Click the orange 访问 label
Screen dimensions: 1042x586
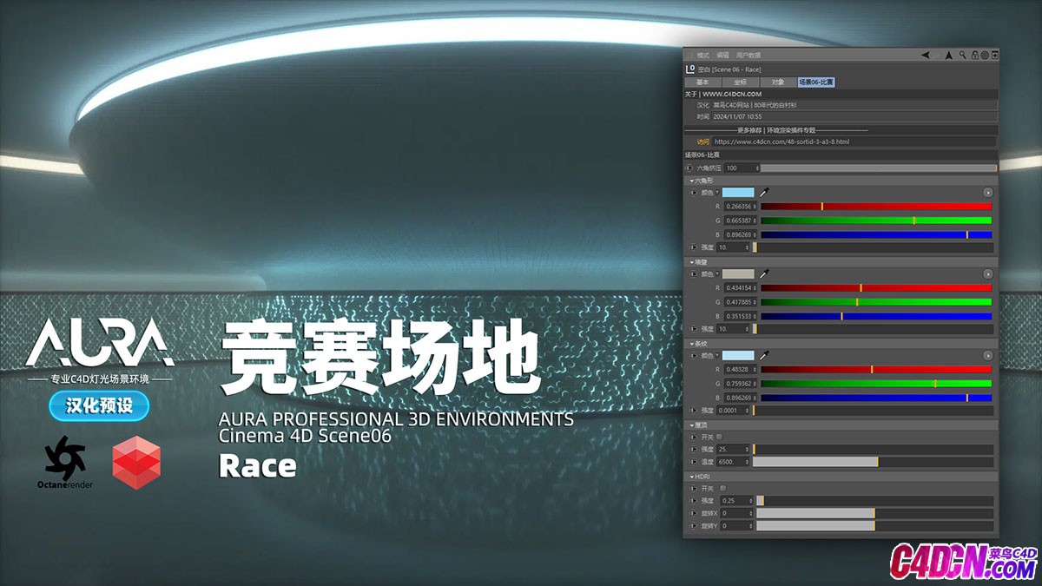(x=703, y=142)
